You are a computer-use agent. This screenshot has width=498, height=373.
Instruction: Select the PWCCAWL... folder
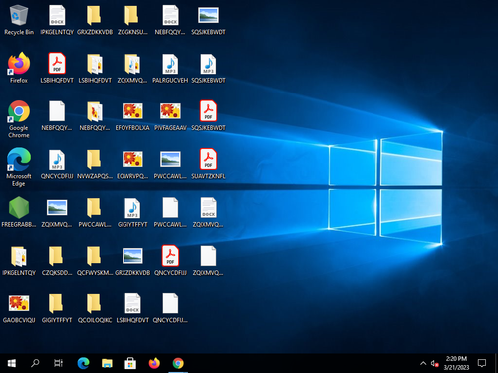point(95,212)
